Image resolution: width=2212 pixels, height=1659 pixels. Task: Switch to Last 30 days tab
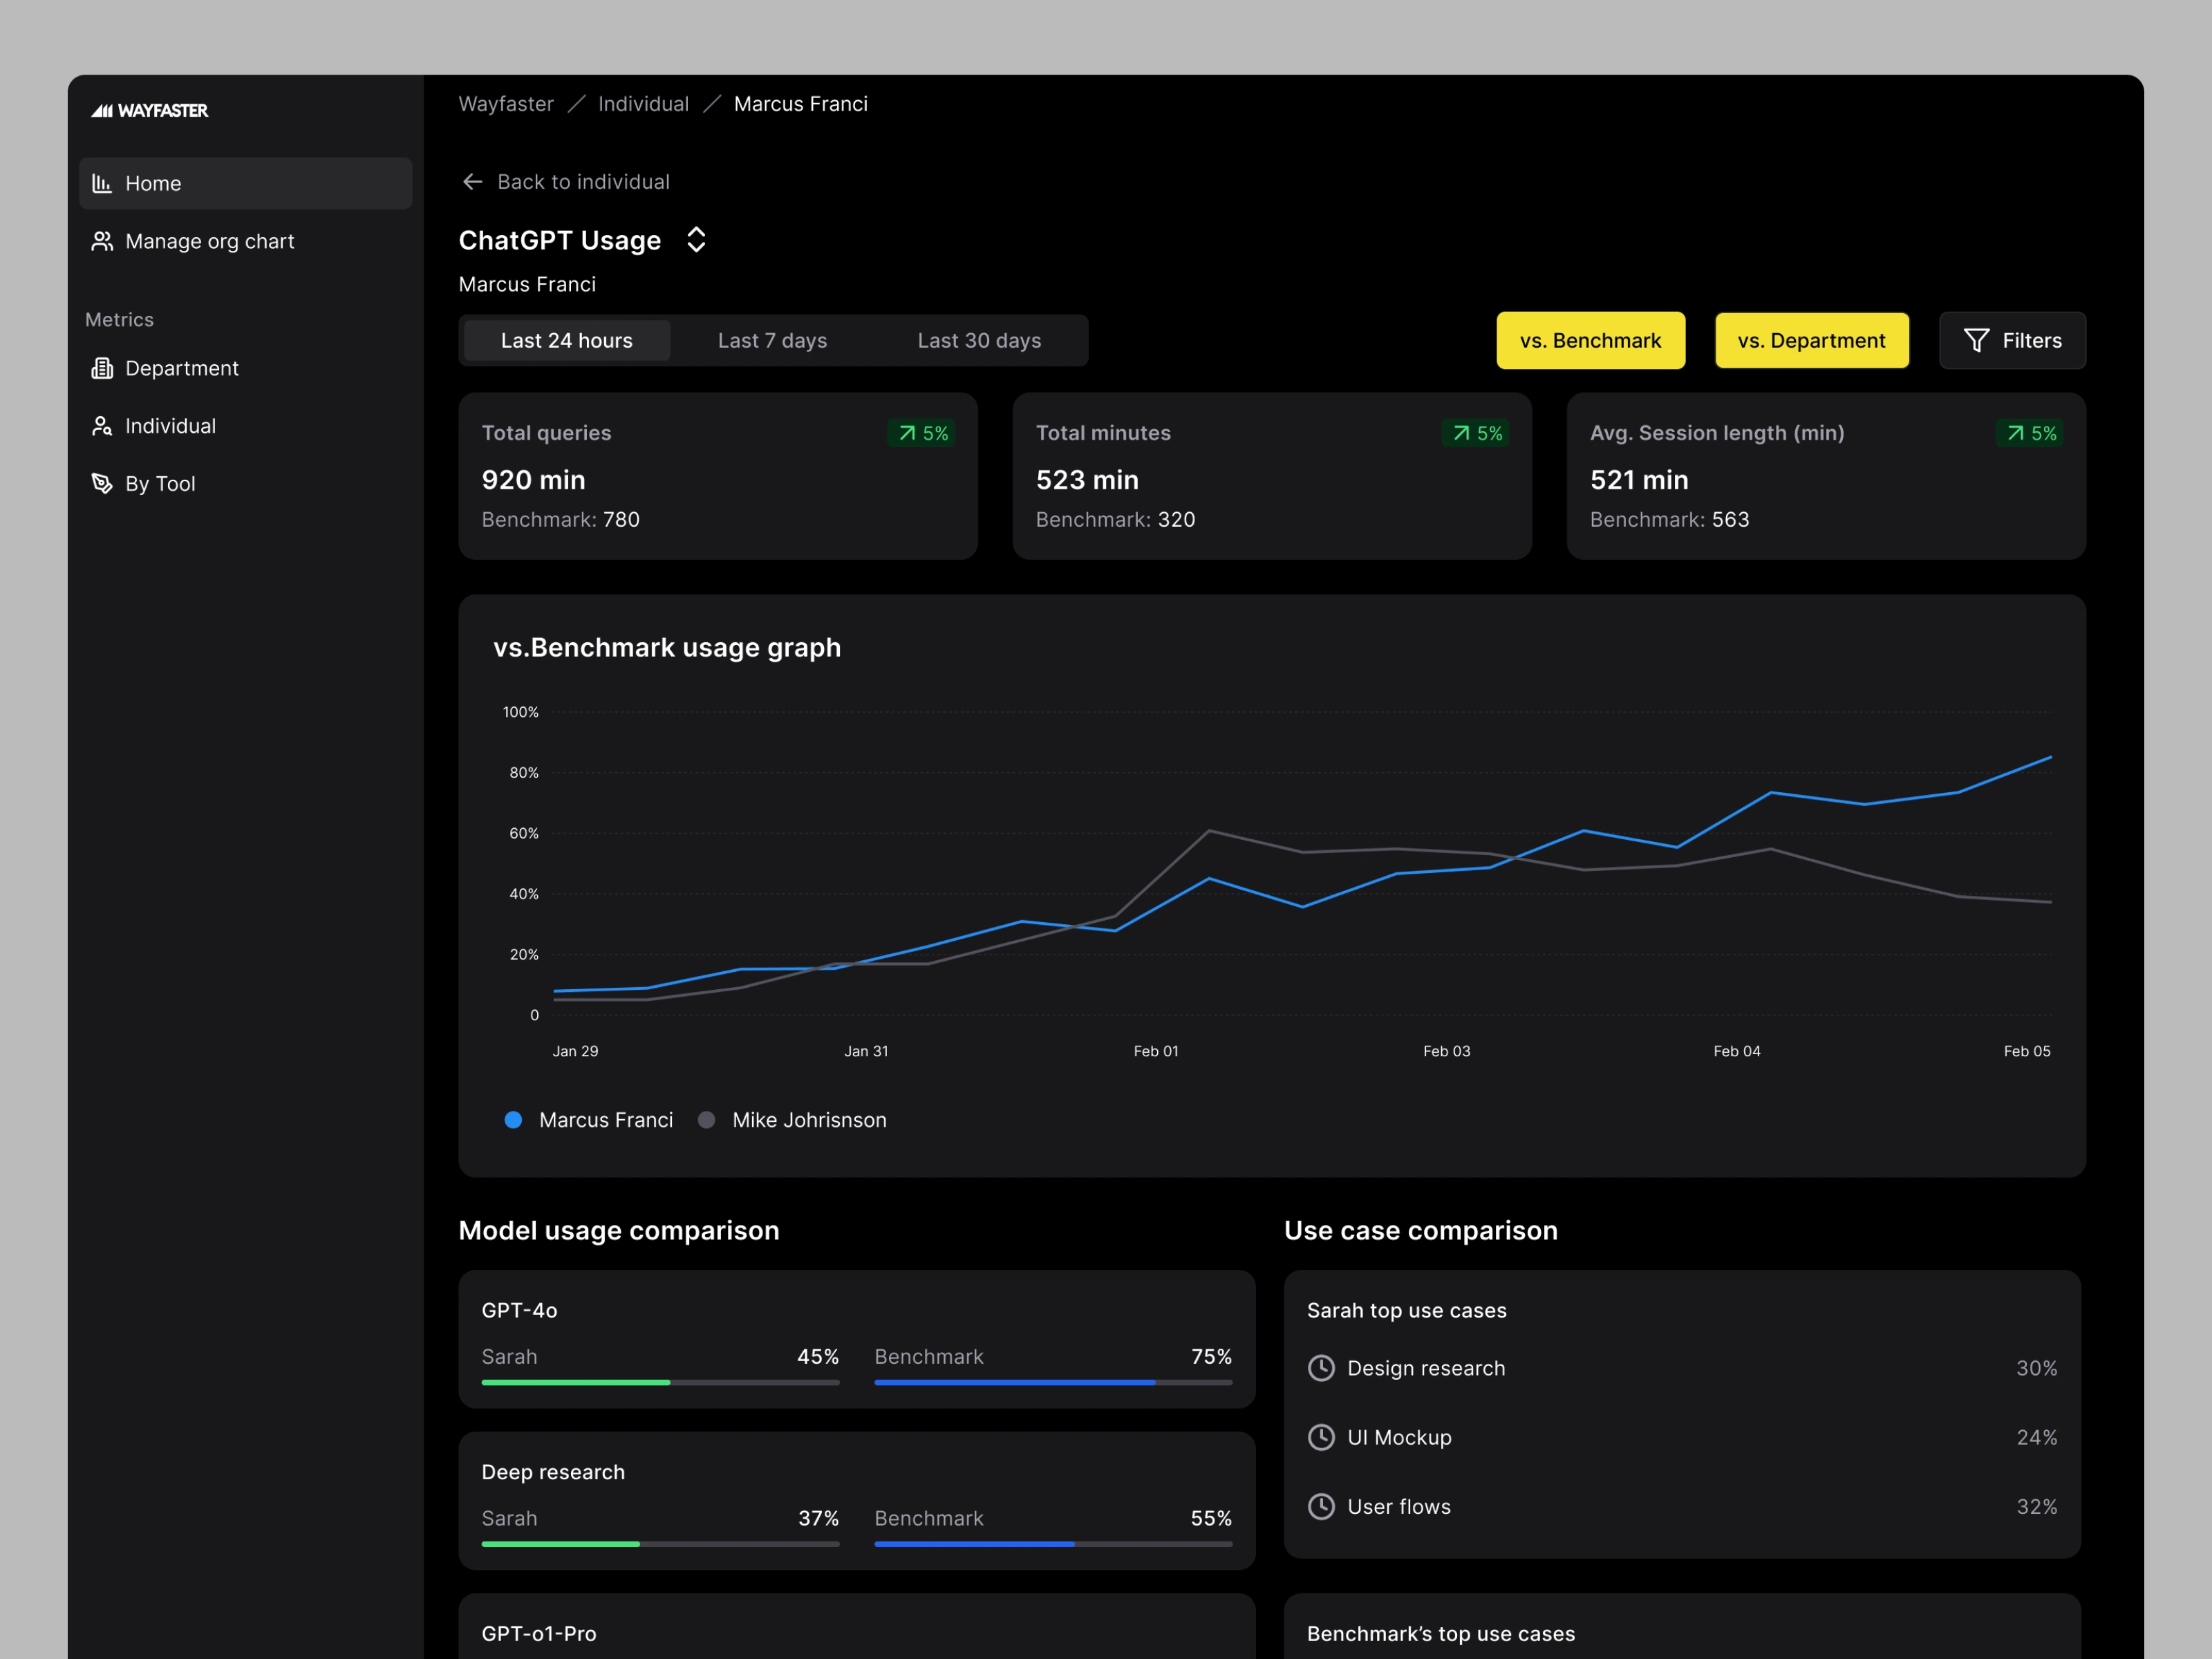coord(979,341)
